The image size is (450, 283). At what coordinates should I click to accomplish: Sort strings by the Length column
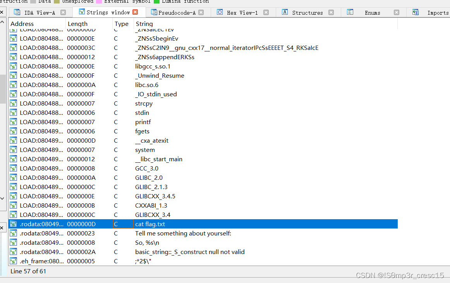77,24
